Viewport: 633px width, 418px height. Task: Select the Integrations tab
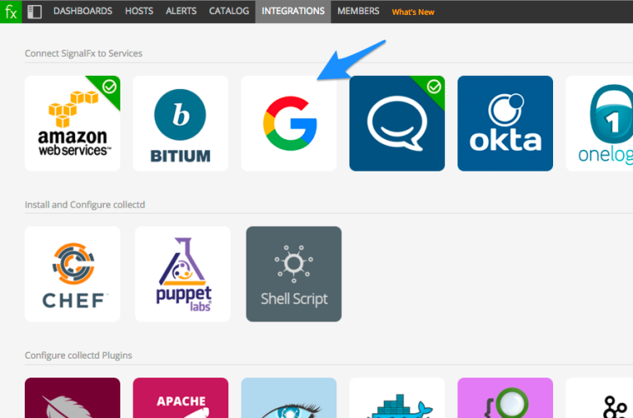point(293,12)
